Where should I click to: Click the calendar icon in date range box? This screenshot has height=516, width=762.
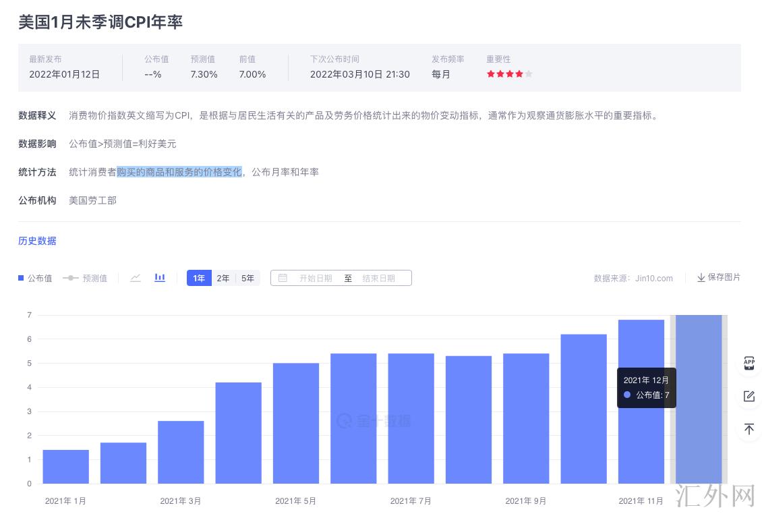tap(283, 278)
